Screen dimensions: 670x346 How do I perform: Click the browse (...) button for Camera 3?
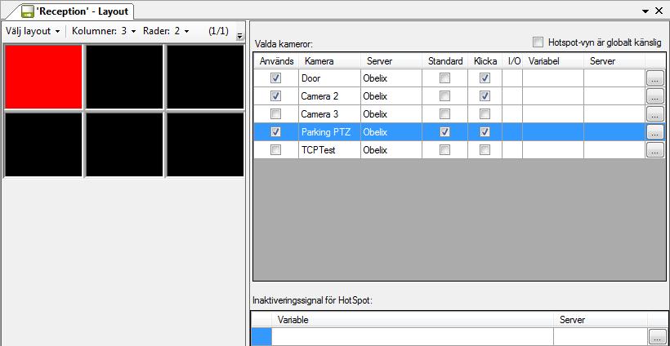click(655, 114)
